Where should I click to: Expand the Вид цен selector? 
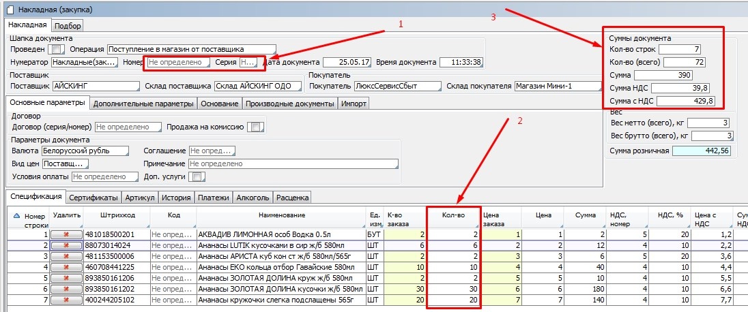click(66, 163)
